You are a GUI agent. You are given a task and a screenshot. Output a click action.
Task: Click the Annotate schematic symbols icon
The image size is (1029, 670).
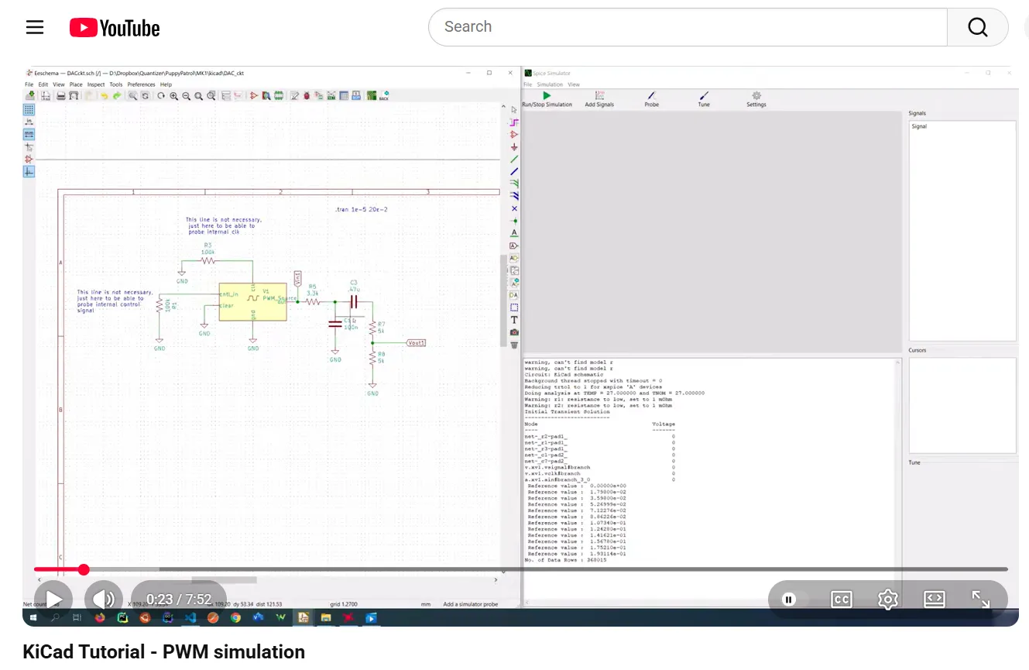pyautogui.click(x=294, y=96)
